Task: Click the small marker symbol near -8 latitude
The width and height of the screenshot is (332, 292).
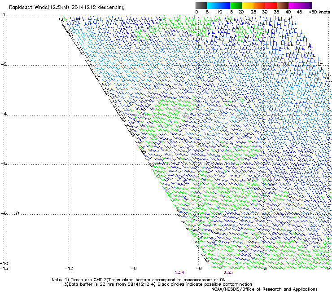Action: click(18, 213)
